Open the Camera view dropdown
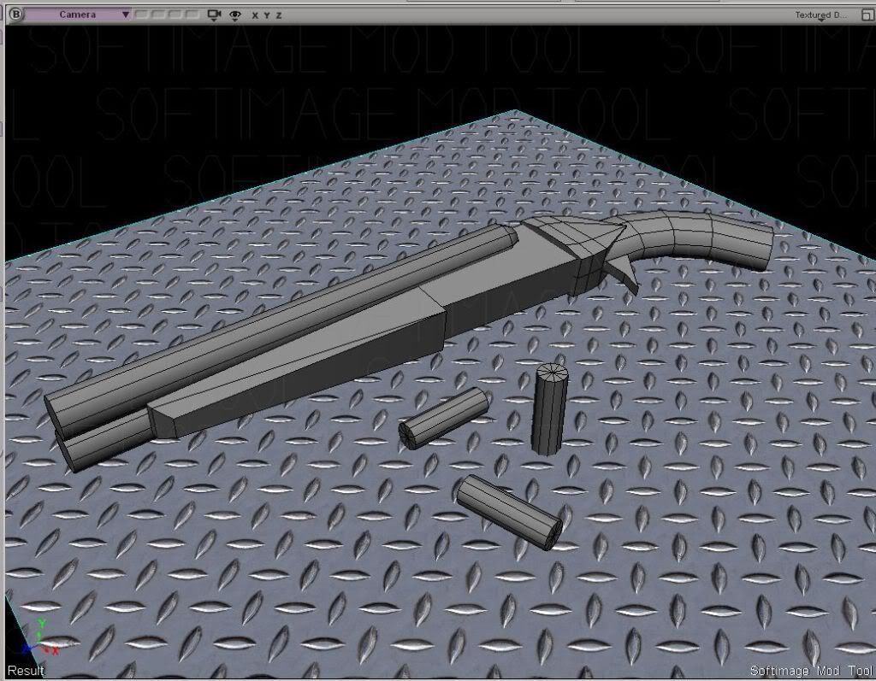 click(x=78, y=15)
